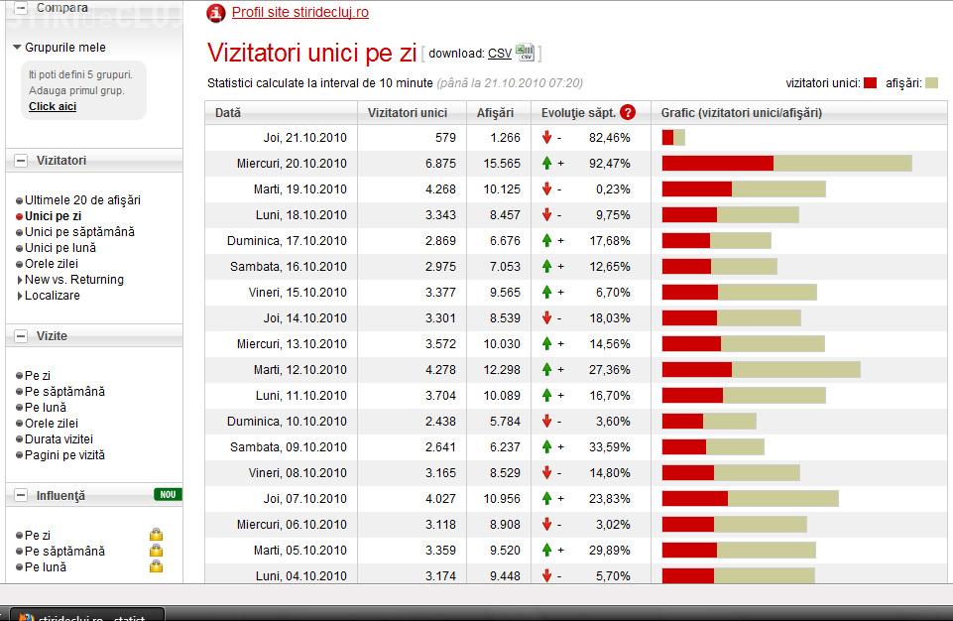This screenshot has height=621, width=953.
Task: Select Unici pe săptămână in Vizitatori menu
Action: pos(79,232)
